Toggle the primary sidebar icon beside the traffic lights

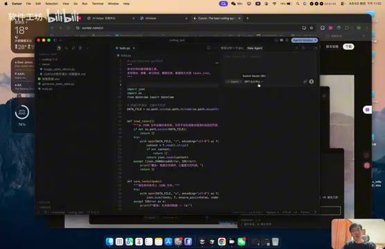(x=55, y=40)
